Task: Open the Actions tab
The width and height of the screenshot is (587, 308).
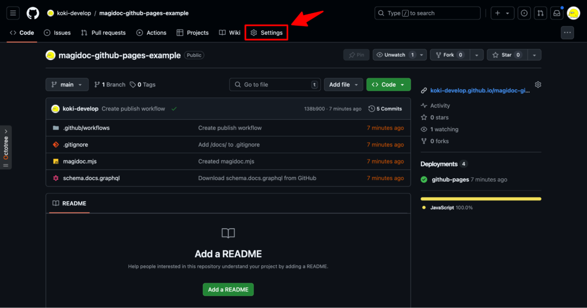Action: tap(151, 33)
